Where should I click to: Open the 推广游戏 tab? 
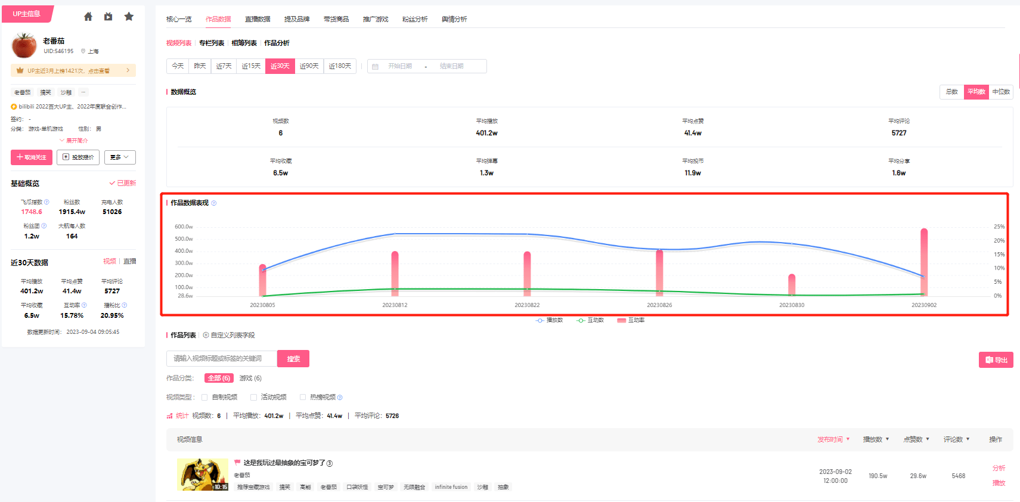[x=376, y=19]
